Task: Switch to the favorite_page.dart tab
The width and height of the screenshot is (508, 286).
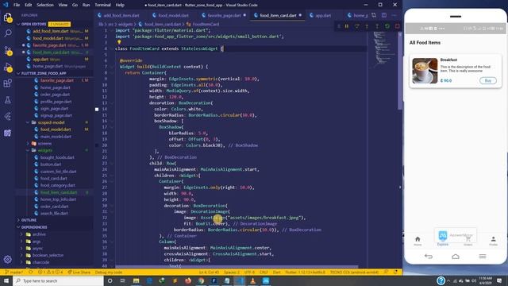Action: click(x=224, y=15)
